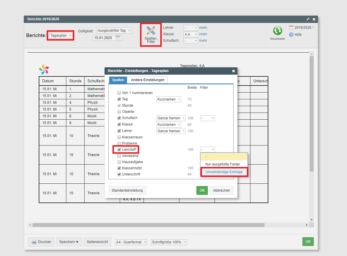
Task: Select Nur ausgefüllte Felder filter option
Action: click(224, 164)
